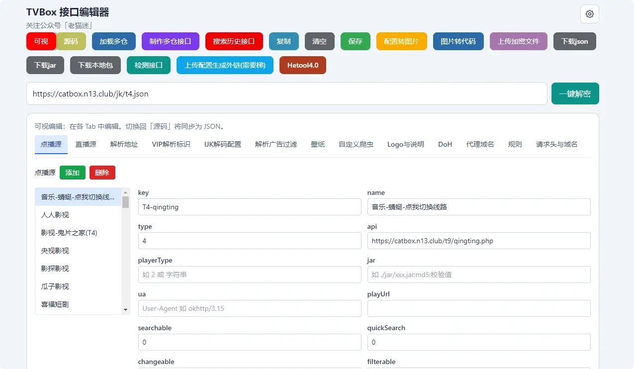Click 添加 to add a new source
Screen dimensions: 634x369
pos(72,173)
